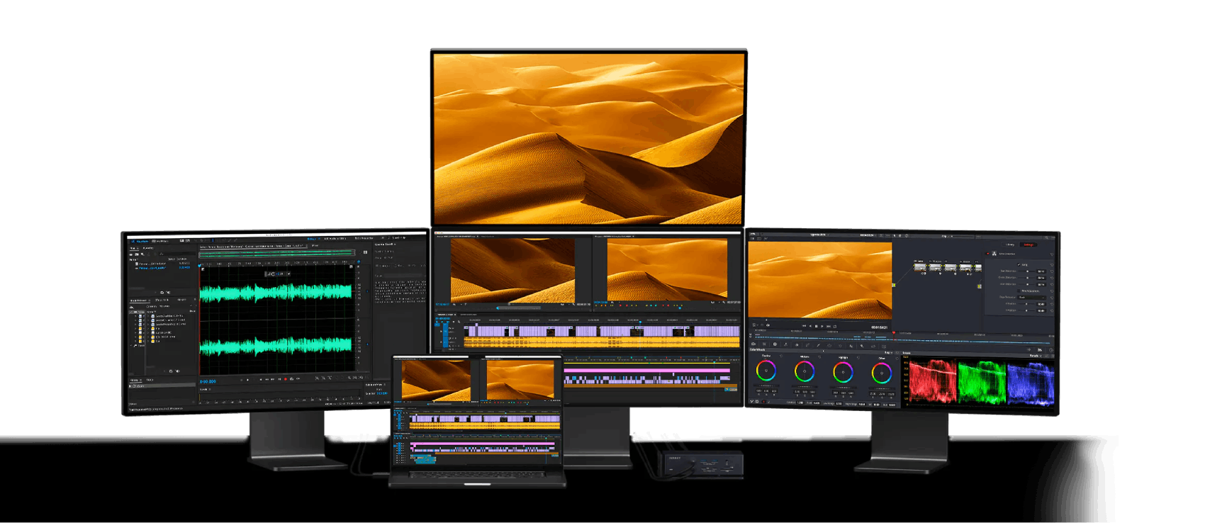This screenshot has height=523, width=1205.
Task: Reset the Highlight wheel with its reset icon
Action: 858,357
